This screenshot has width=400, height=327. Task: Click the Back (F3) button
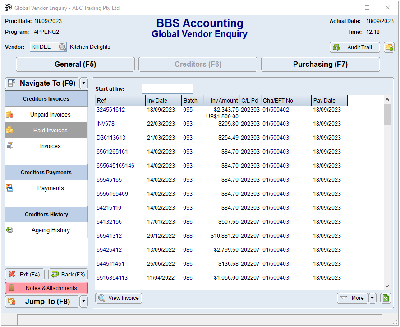[68, 275]
